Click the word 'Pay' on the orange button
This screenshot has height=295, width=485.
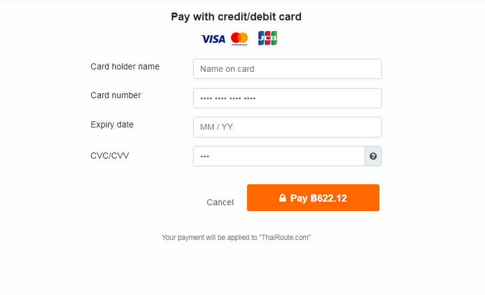(x=299, y=198)
